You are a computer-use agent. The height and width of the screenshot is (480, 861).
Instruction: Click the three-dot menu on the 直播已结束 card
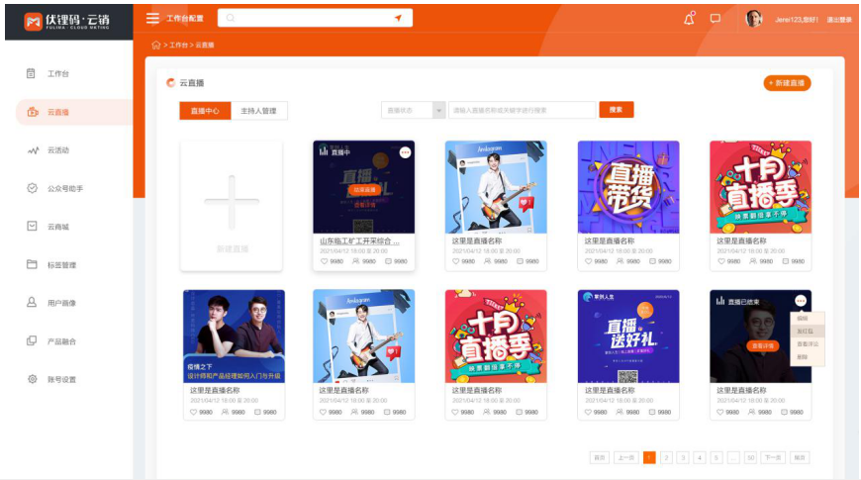click(x=800, y=301)
